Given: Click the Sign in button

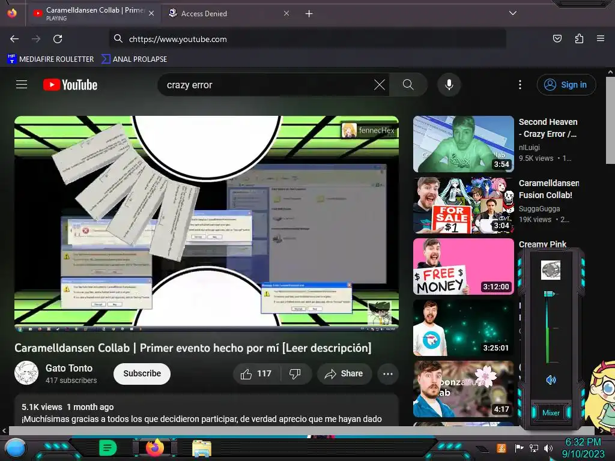Looking at the screenshot, I should (566, 85).
